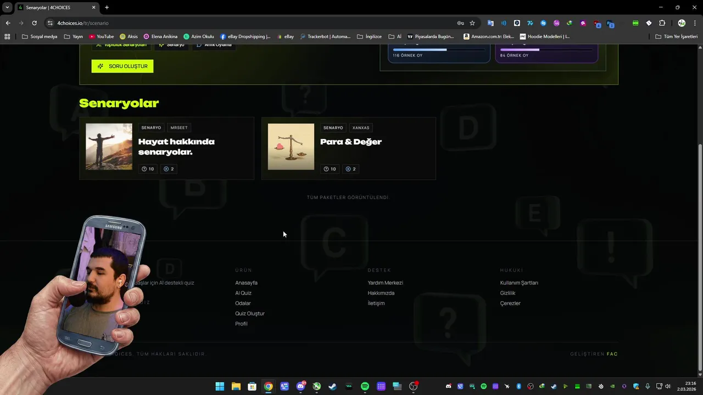This screenshot has height=395, width=703.
Task: Open the Chrome apps grid shortcut
Action: pyautogui.click(x=7, y=37)
